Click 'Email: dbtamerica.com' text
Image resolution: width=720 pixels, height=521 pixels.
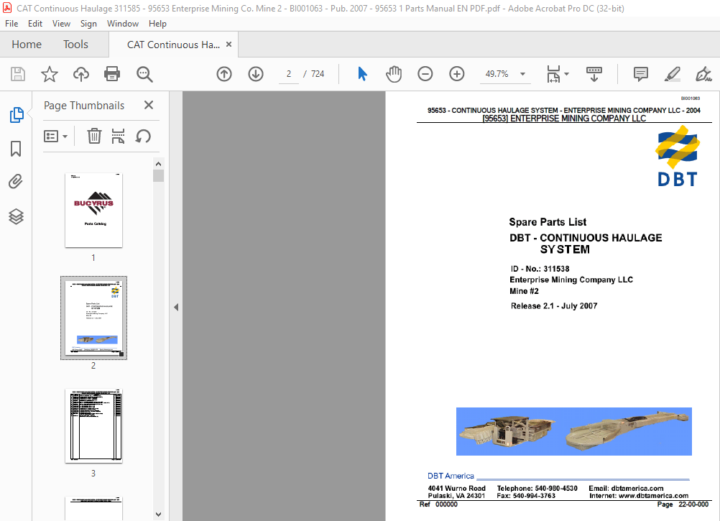[626, 489]
